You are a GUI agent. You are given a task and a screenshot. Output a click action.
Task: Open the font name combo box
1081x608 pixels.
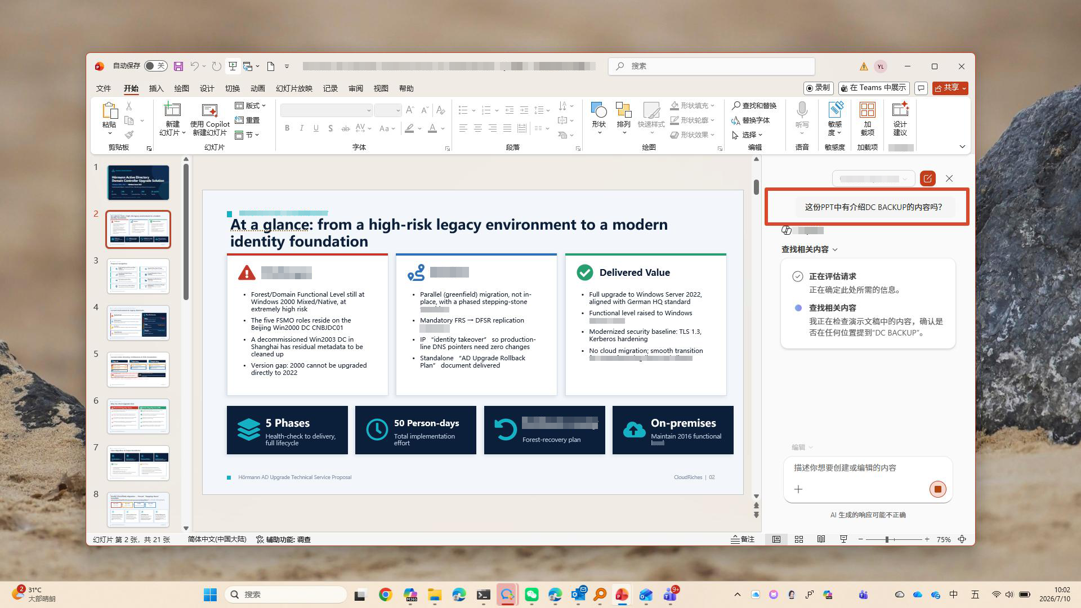point(327,110)
